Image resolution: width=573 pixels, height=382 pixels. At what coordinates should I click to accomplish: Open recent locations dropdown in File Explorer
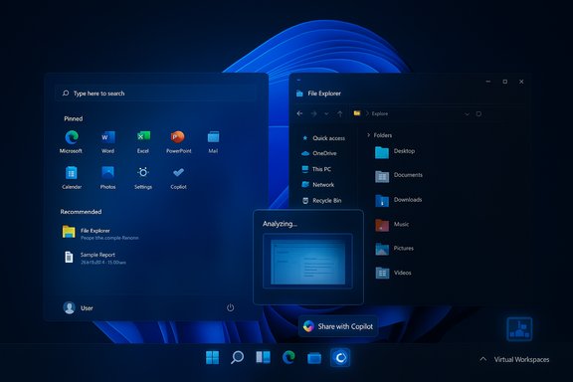326,114
